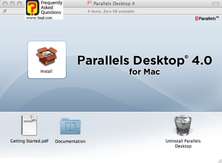This screenshot has height=163, width=222.
Task: Click the green zoom window button
Action: [19, 4]
